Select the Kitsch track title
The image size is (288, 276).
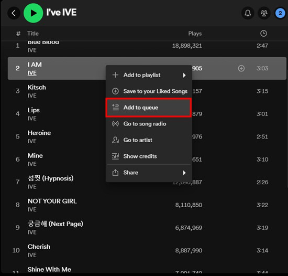point(37,87)
